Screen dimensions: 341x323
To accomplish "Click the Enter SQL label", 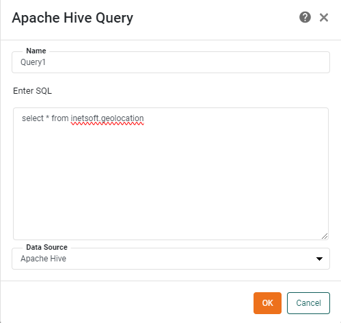I will point(32,91).
